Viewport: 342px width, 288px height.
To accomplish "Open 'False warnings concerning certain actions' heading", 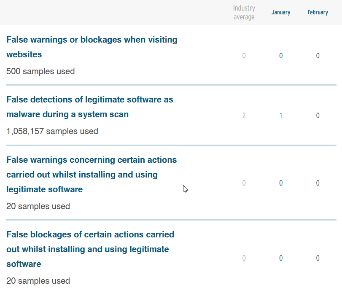I will tap(92, 175).
